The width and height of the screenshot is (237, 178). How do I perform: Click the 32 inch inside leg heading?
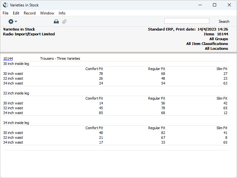(16, 93)
